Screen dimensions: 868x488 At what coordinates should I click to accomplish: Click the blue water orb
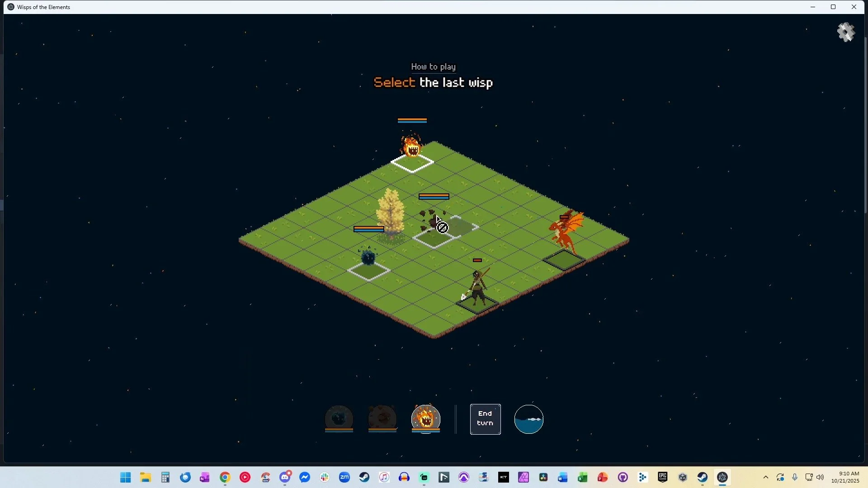coord(528,419)
